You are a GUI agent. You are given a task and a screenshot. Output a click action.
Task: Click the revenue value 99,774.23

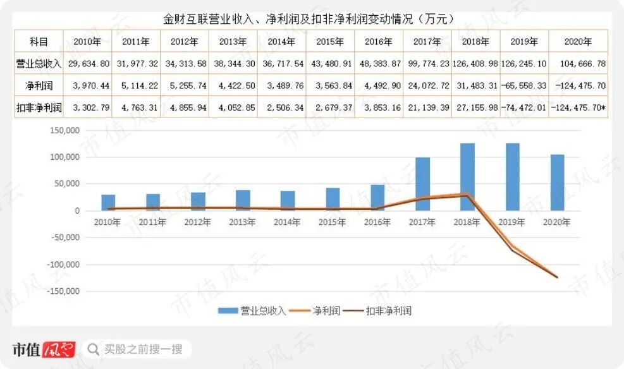[x=429, y=64]
